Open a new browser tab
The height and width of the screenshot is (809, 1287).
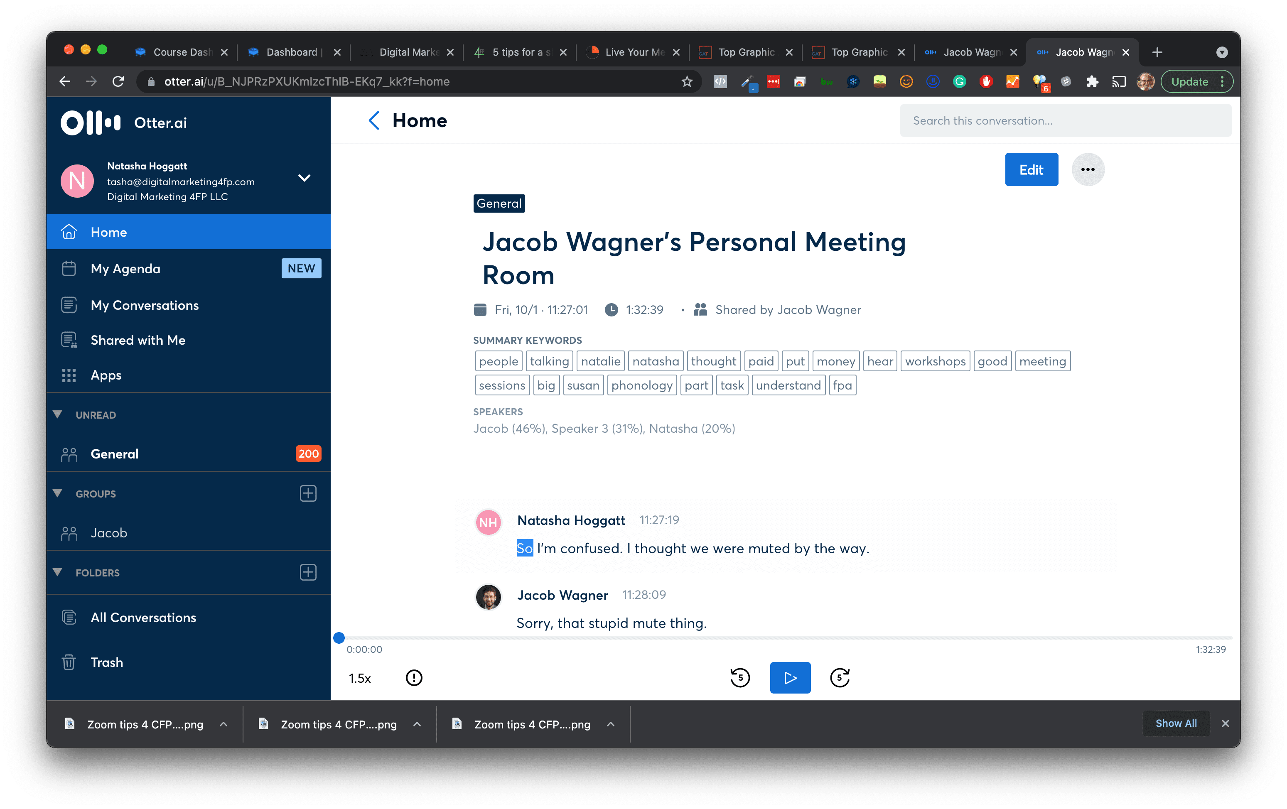coord(1158,52)
